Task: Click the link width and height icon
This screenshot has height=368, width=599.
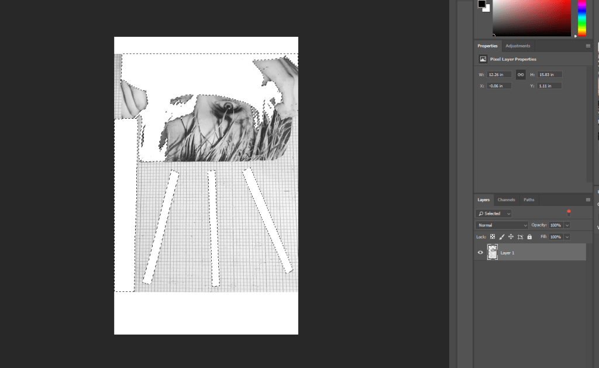Action: pos(521,75)
